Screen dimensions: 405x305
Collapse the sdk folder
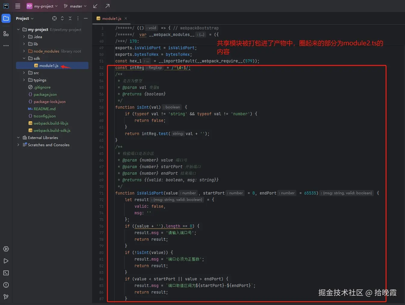24,58
